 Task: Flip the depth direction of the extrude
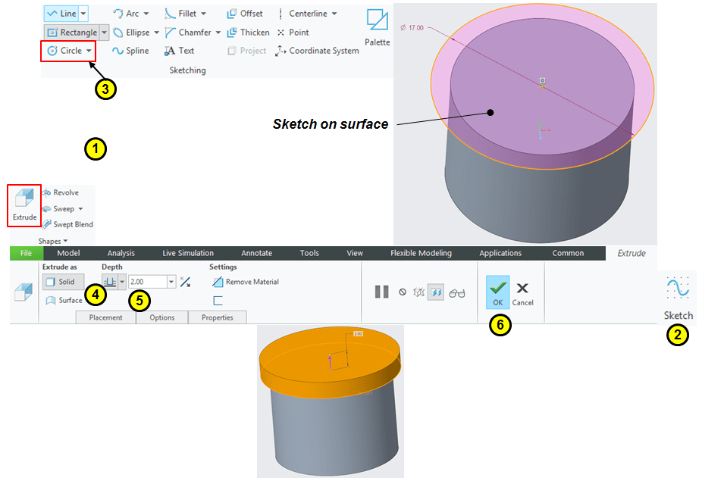[x=185, y=282]
